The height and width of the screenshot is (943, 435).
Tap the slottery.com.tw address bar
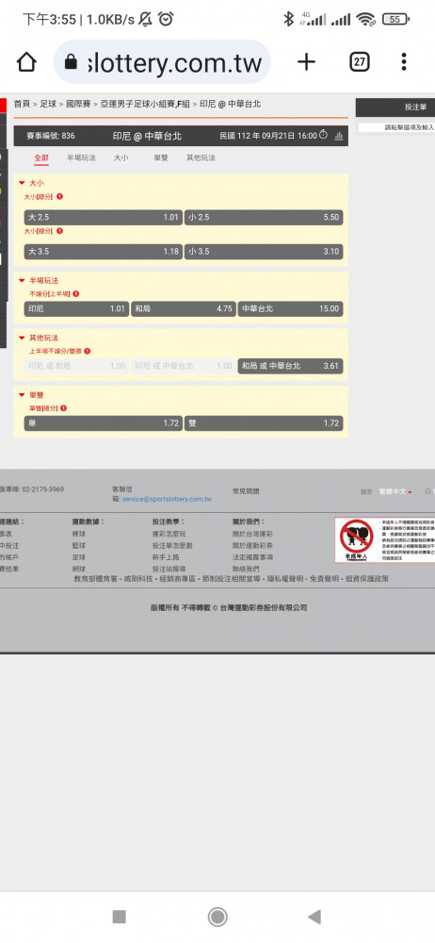coord(162,62)
